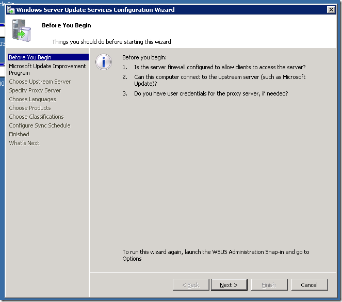
Task: Select Choose Classifications in the step list
Action: [x=36, y=117]
